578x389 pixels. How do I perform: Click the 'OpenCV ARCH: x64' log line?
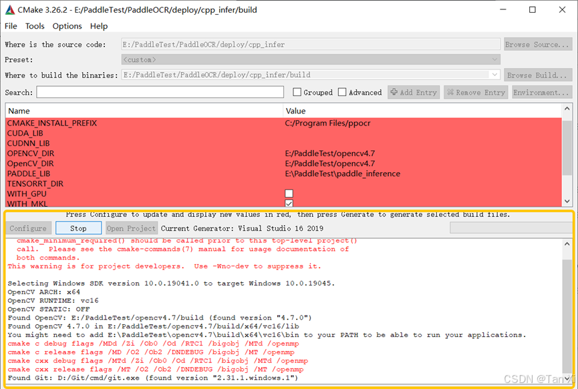point(44,292)
